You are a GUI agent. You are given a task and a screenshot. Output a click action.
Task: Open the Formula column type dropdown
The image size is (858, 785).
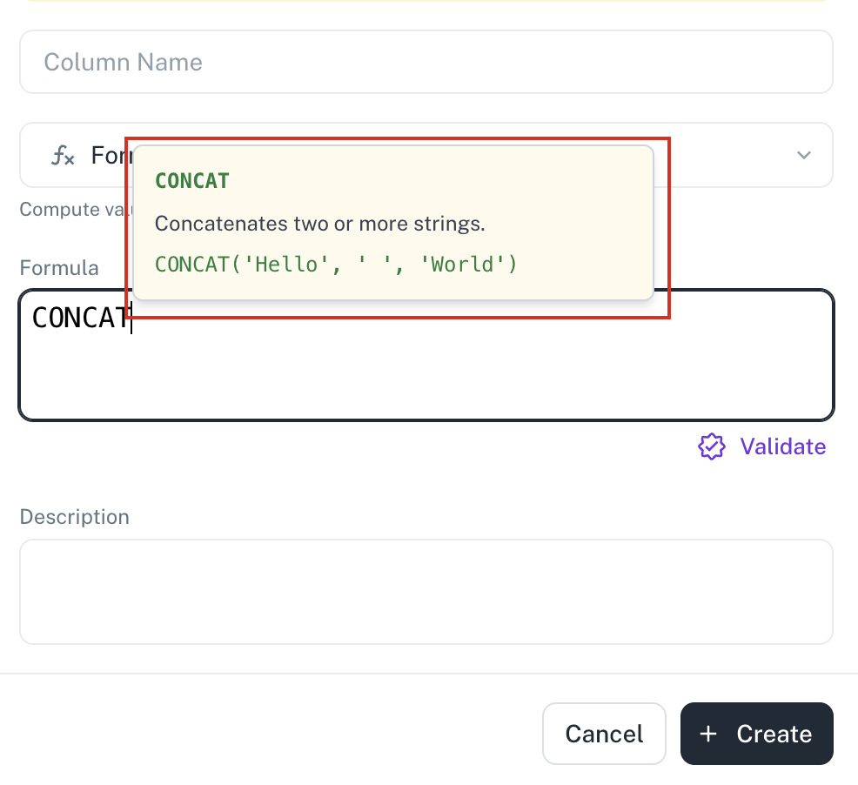(426, 155)
